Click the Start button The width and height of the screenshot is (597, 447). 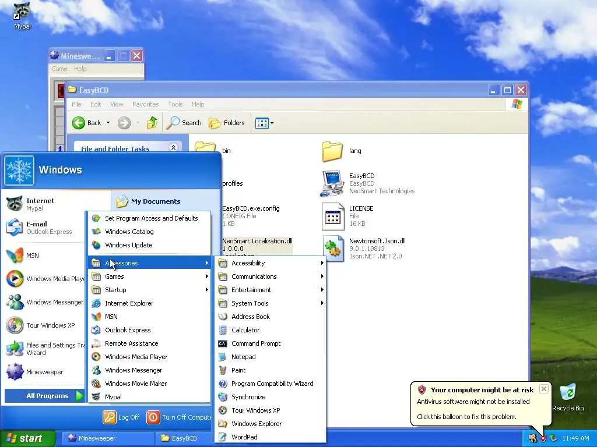coord(27,438)
